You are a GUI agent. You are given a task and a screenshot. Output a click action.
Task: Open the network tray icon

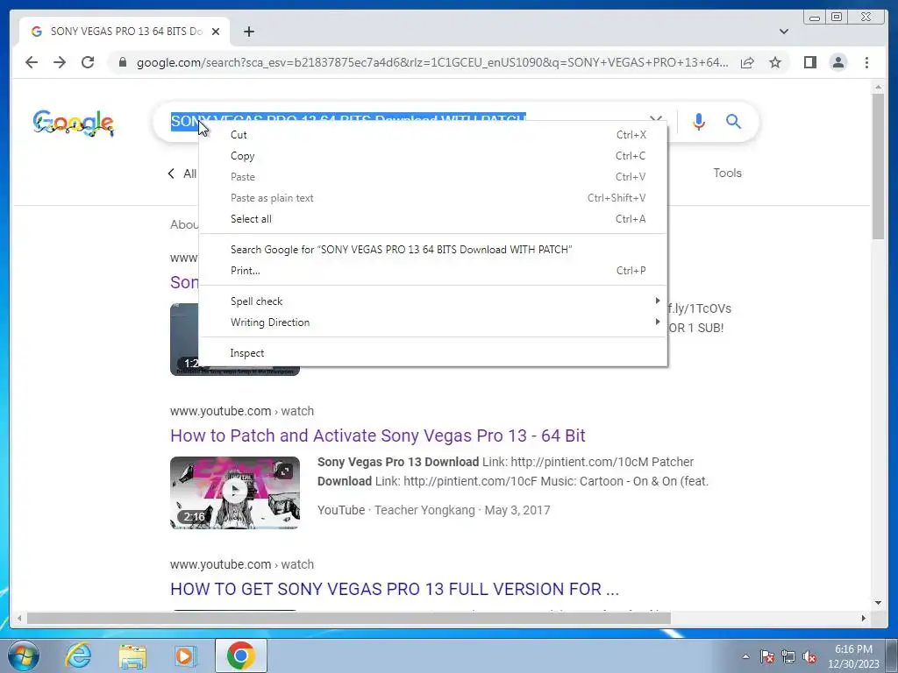[x=788, y=656]
